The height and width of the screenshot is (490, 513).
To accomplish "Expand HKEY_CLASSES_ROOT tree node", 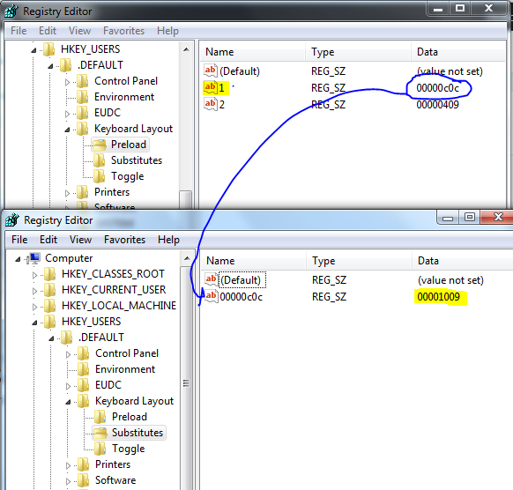I will coord(34,275).
